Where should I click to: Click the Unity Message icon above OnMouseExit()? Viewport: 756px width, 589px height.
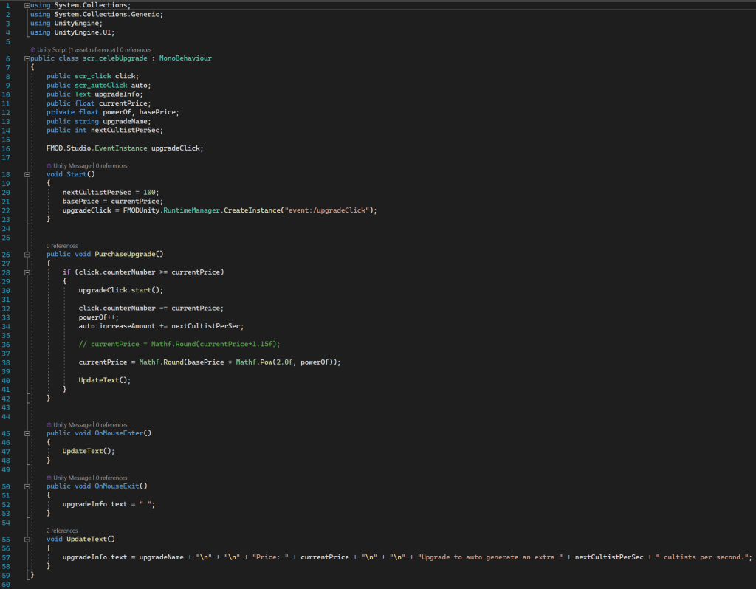pos(49,478)
